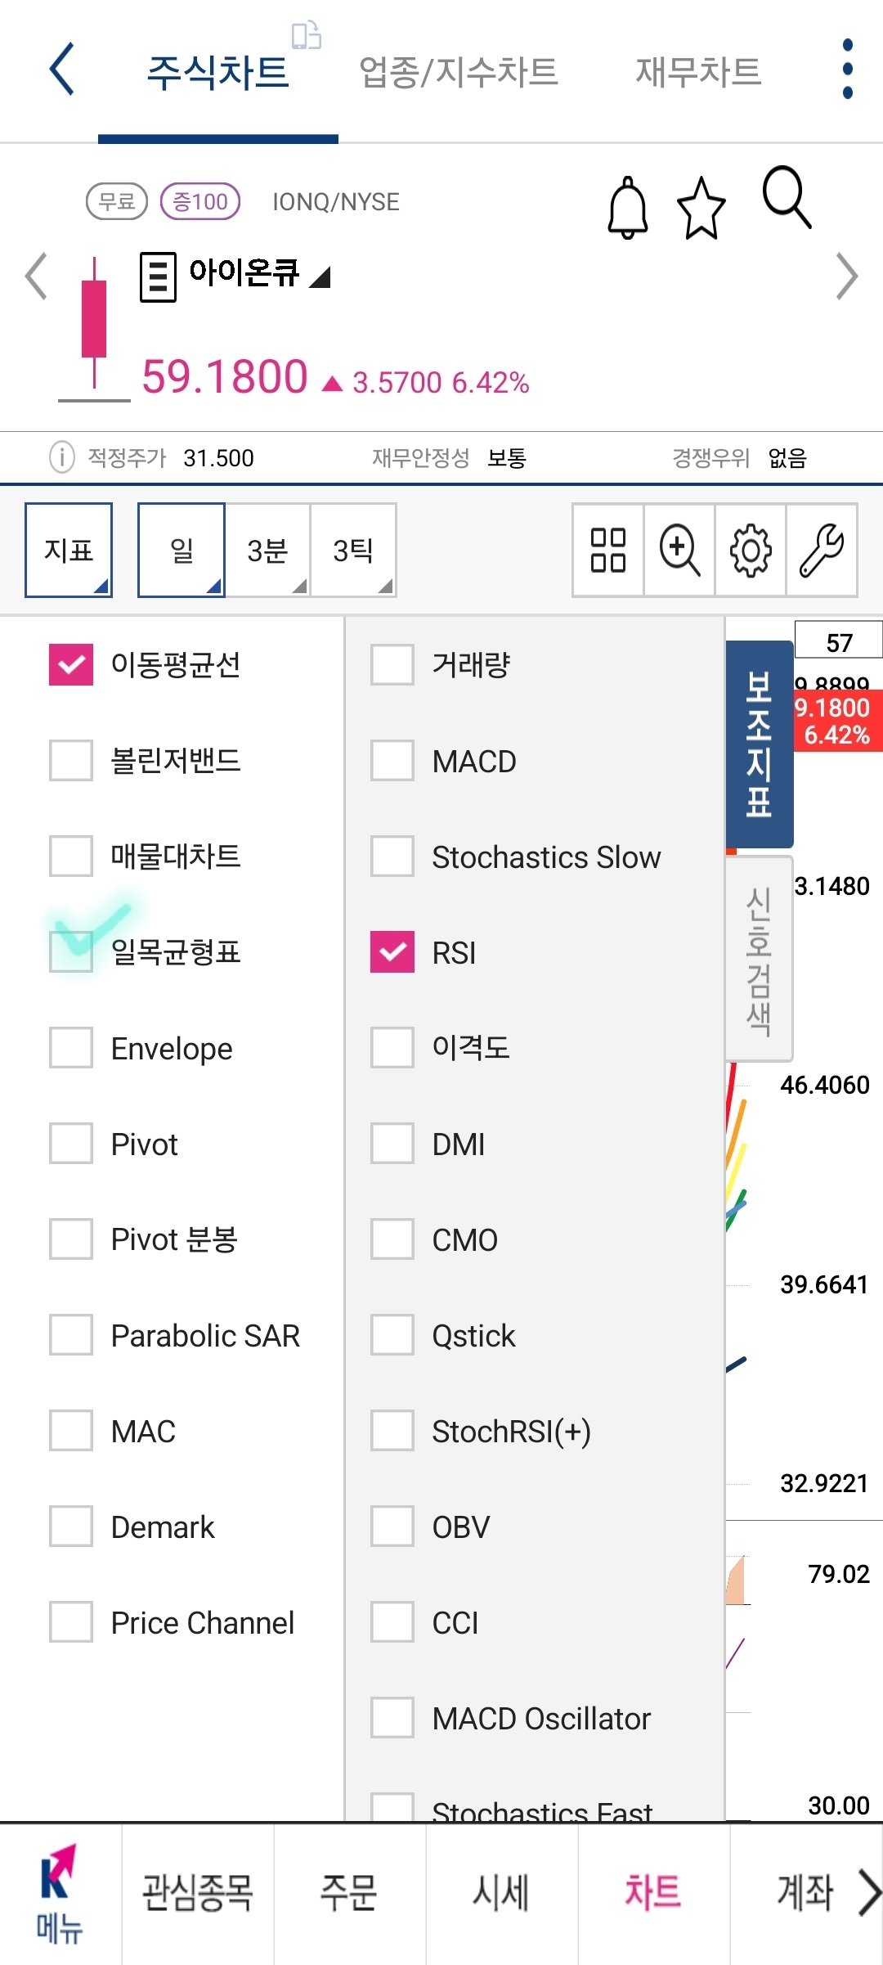Open the 일 timeframe dropdown

[x=181, y=550]
